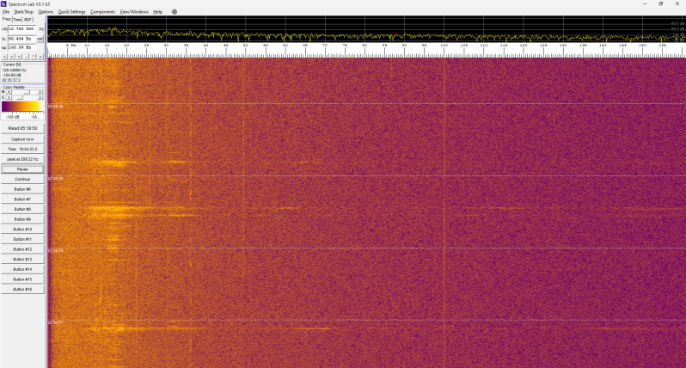Open the Components menu
Viewport: 686px width, 368px height.
tap(102, 12)
